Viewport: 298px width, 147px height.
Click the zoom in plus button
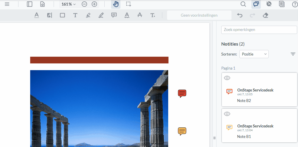(x=94, y=4)
